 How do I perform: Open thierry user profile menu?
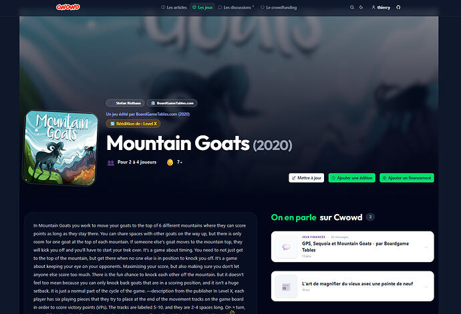[381, 7]
